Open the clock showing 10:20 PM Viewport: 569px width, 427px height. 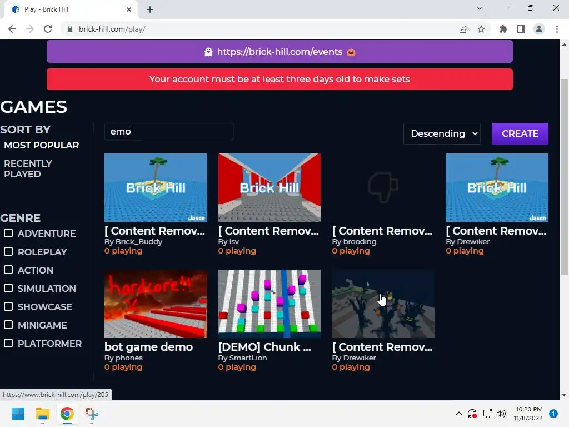pos(528,414)
